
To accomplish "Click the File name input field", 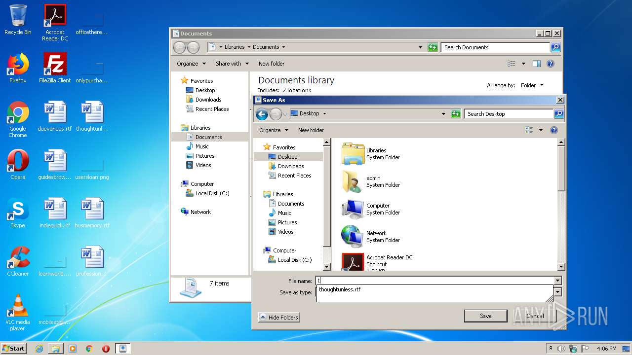I will point(434,281).
